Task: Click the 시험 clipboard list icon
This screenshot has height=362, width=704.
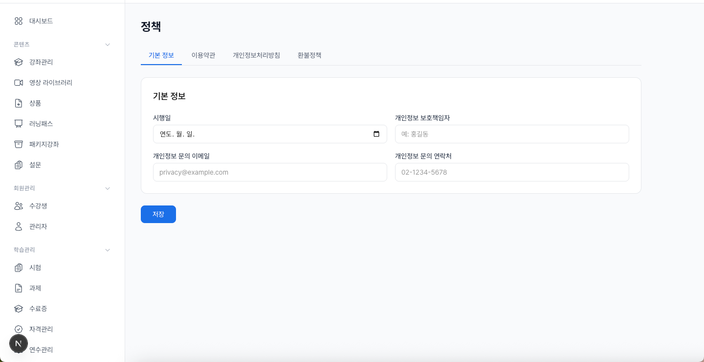Action: [x=19, y=268]
